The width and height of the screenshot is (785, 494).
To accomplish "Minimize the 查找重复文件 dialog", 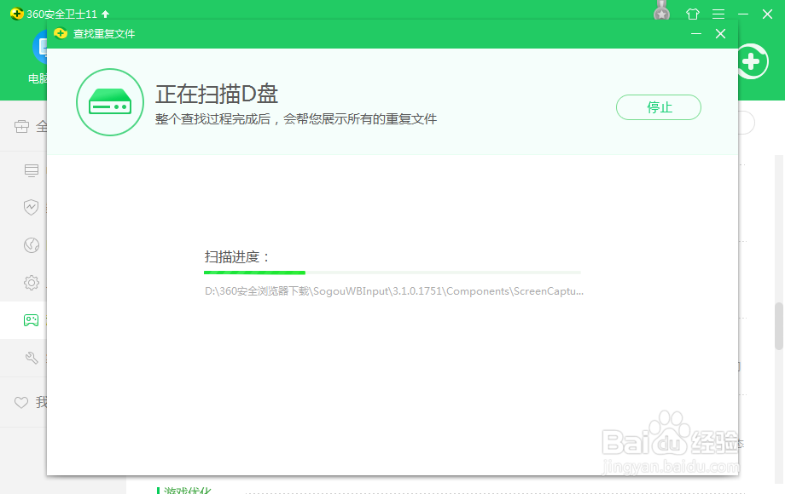I will click(696, 34).
